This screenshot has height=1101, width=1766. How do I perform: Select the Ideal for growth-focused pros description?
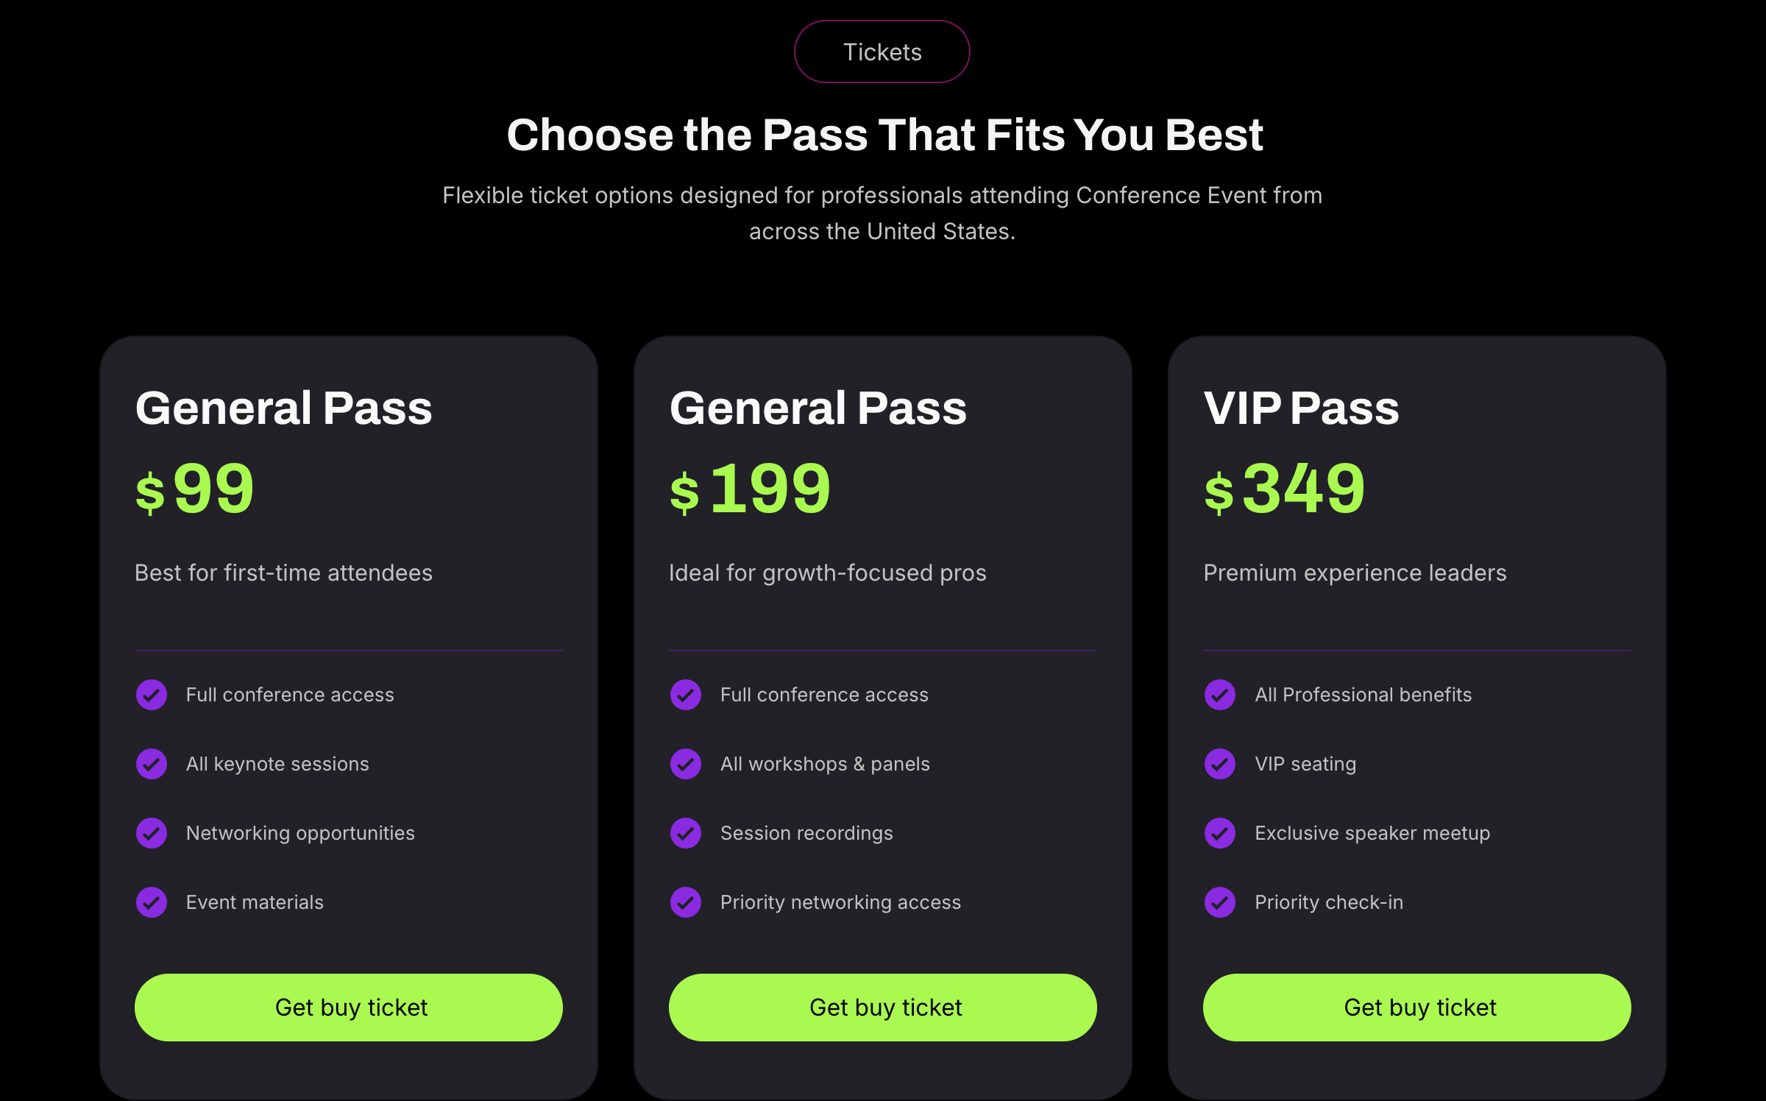click(x=828, y=573)
